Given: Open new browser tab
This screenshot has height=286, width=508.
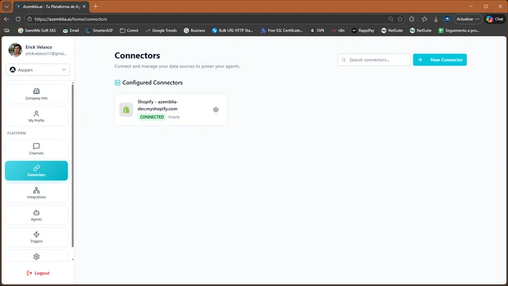Looking at the screenshot, I should tap(95, 6).
